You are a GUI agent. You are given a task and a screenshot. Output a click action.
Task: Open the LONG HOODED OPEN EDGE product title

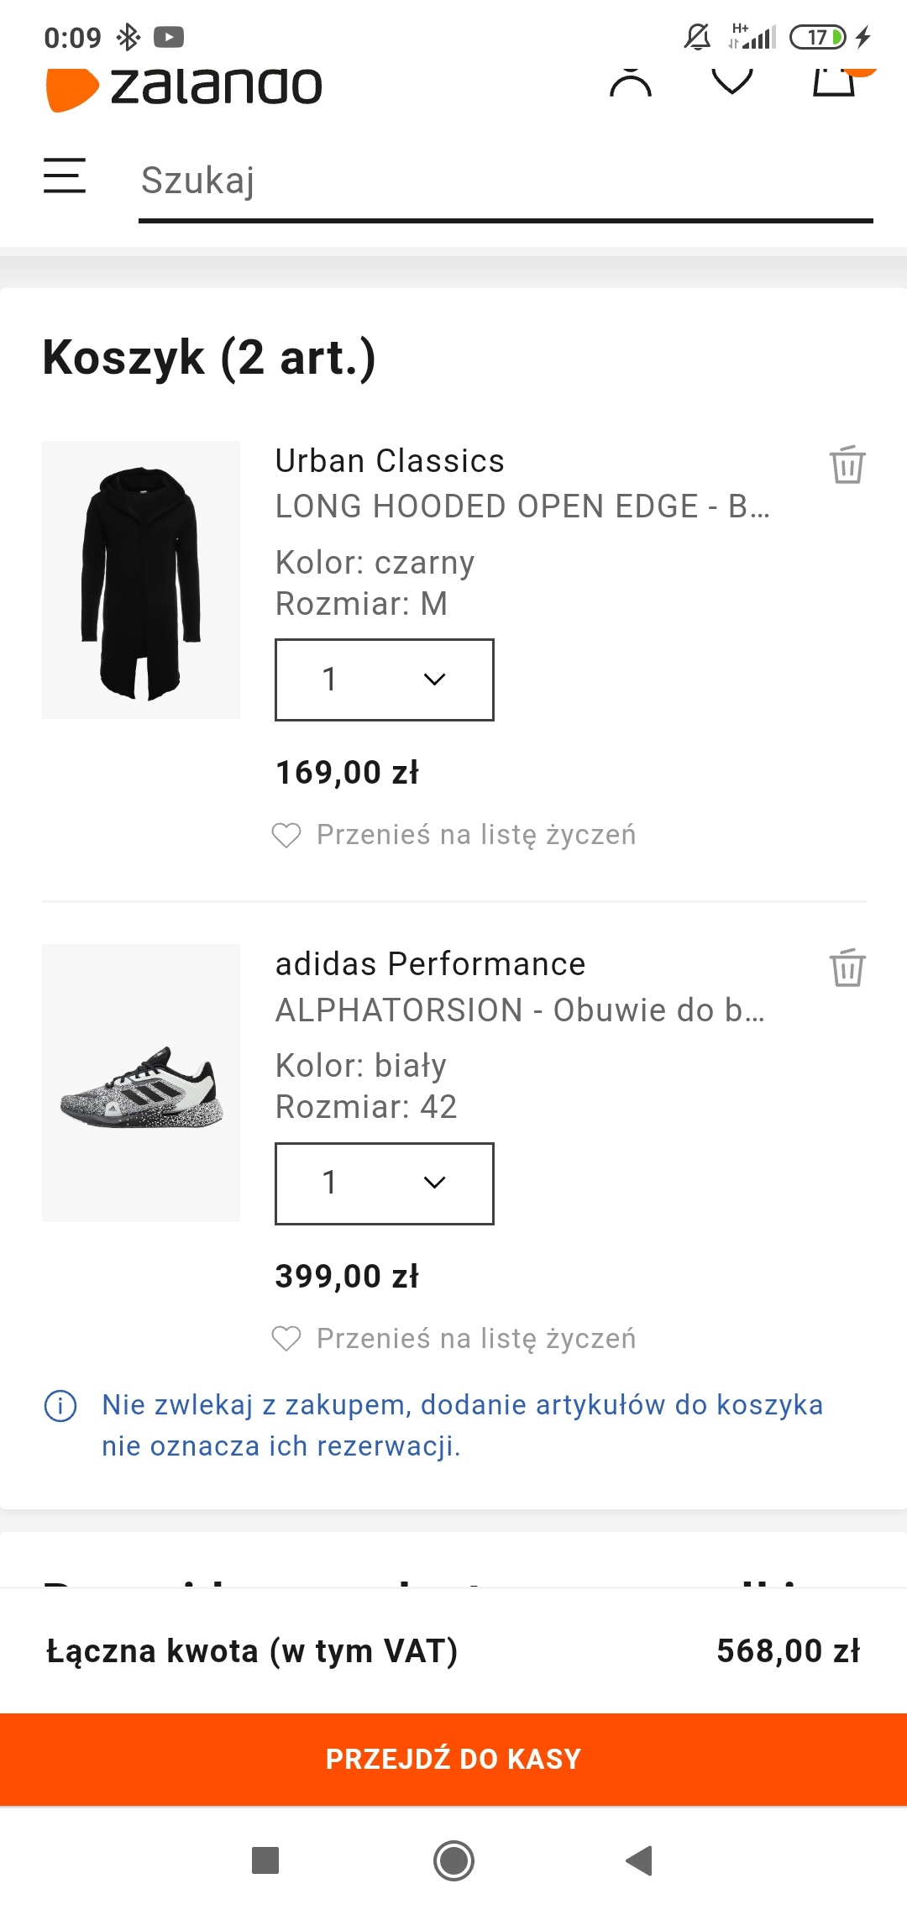click(522, 506)
